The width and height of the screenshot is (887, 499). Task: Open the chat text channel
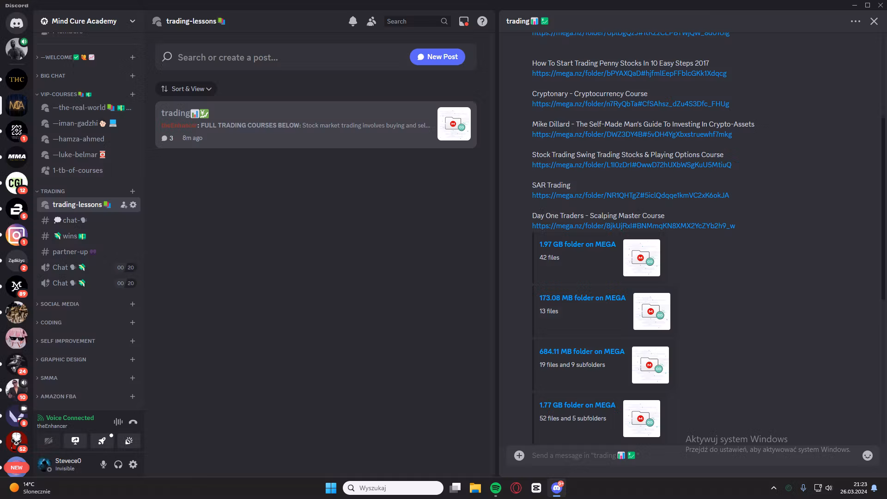coord(70,220)
